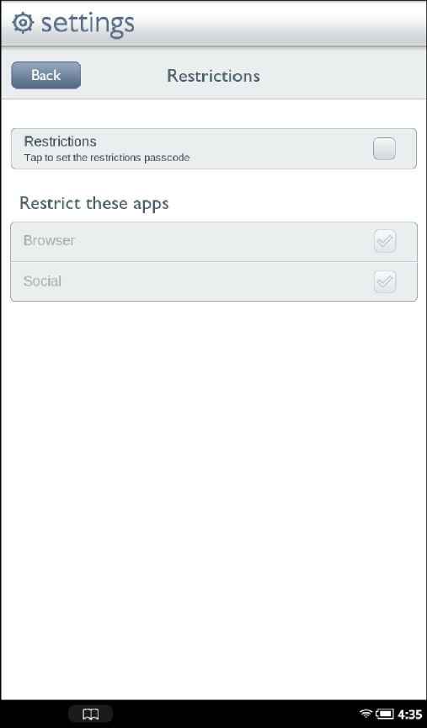Select the Restrictions passcode row
Screen dimensions: 427x728
(x=214, y=148)
